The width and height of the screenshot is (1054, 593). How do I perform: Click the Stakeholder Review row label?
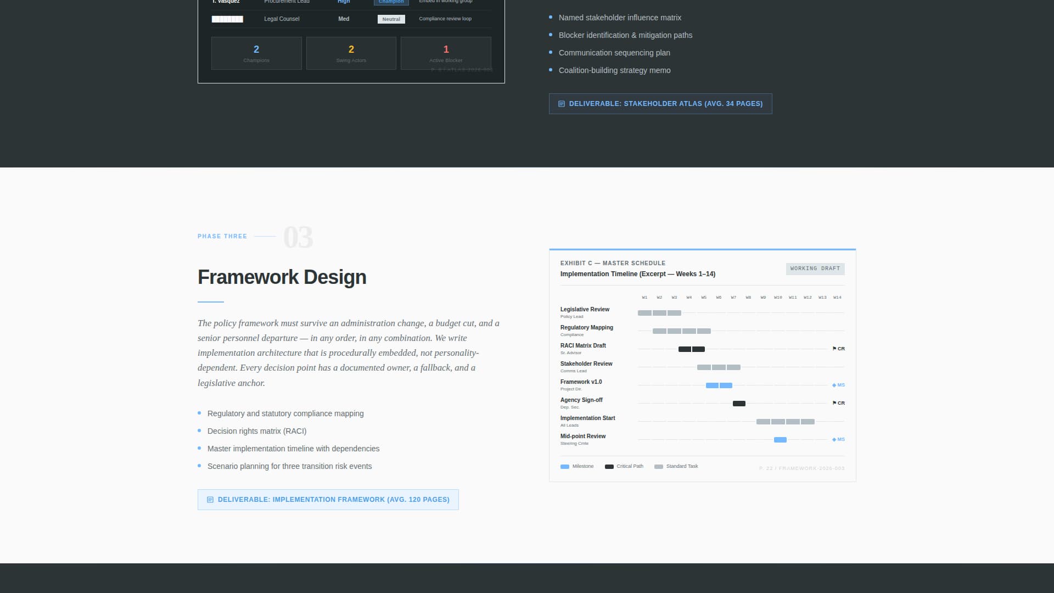click(x=586, y=363)
